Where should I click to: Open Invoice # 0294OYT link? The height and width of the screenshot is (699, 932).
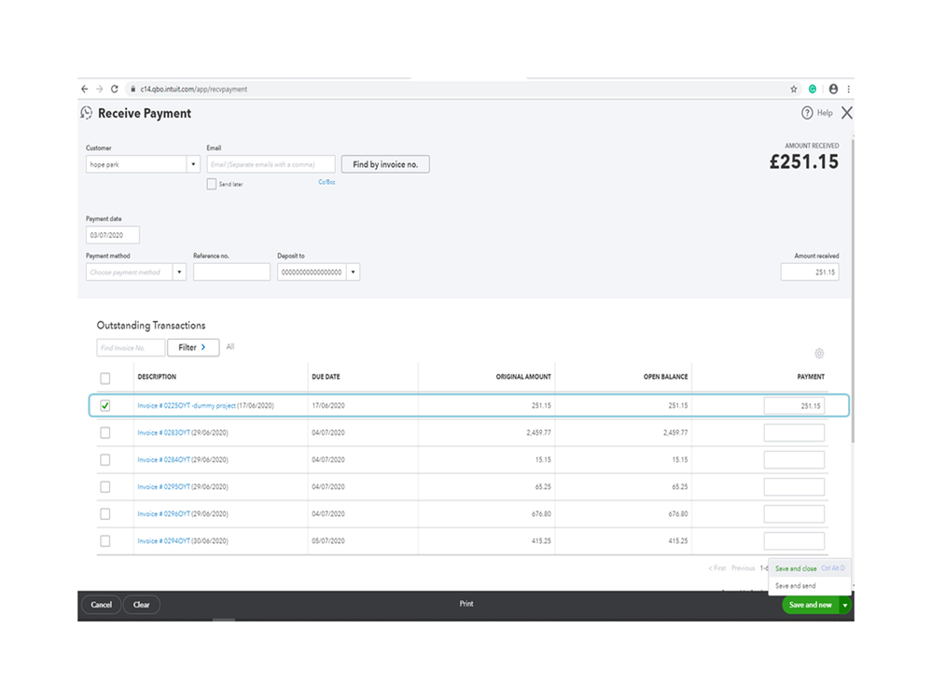pyautogui.click(x=163, y=541)
